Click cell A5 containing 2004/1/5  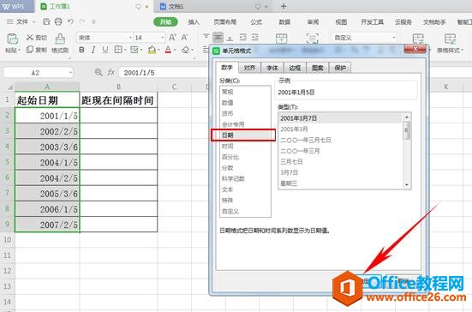tap(47, 162)
